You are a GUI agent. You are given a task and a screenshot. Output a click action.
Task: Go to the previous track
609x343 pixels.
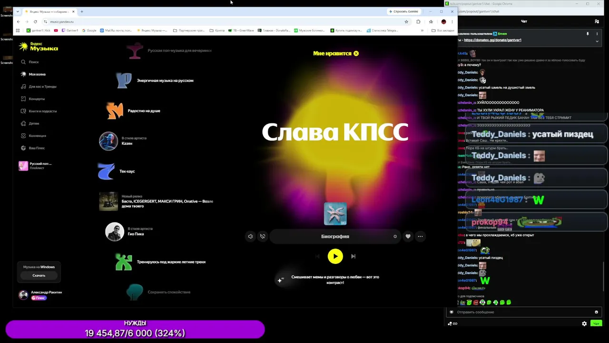click(x=317, y=256)
